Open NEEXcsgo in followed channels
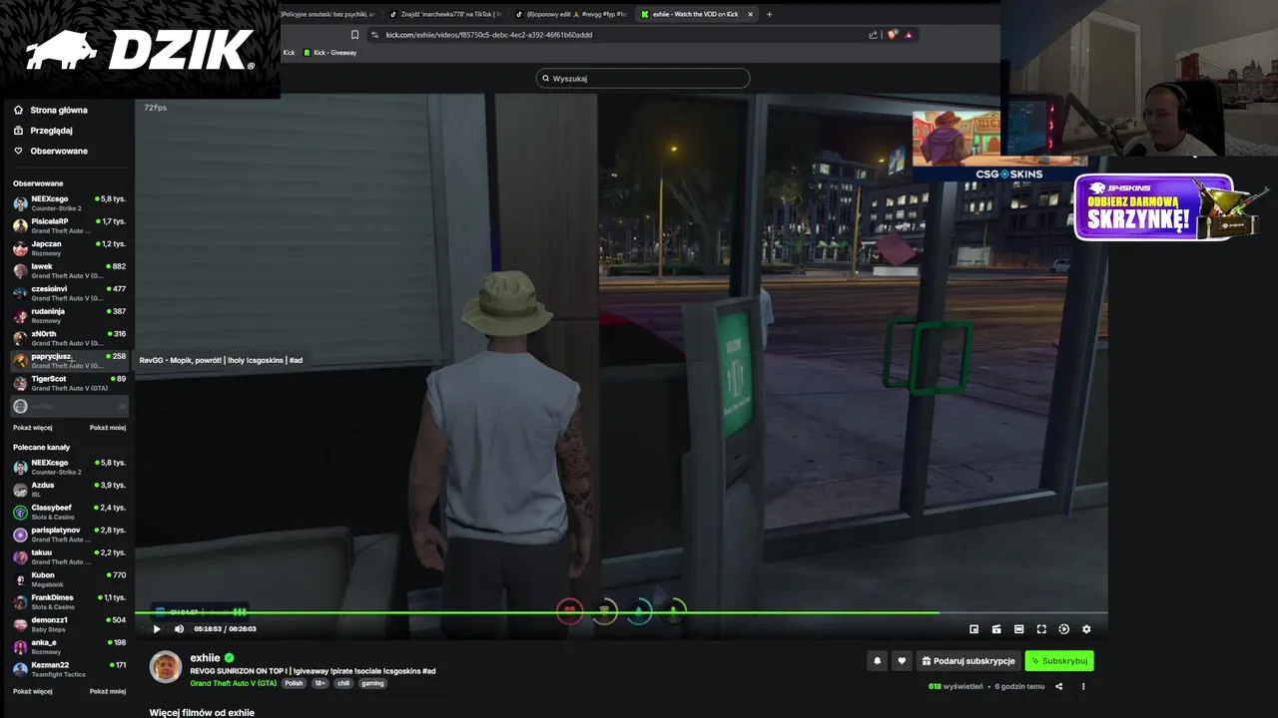This screenshot has width=1278, height=718. point(69,202)
